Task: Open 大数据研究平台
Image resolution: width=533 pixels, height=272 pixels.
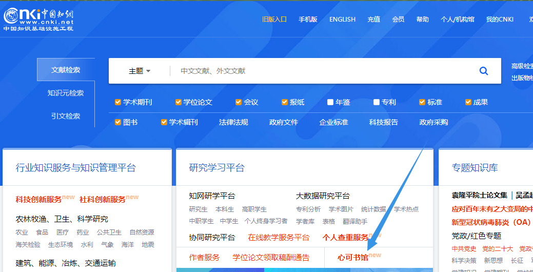Action: click(x=323, y=196)
